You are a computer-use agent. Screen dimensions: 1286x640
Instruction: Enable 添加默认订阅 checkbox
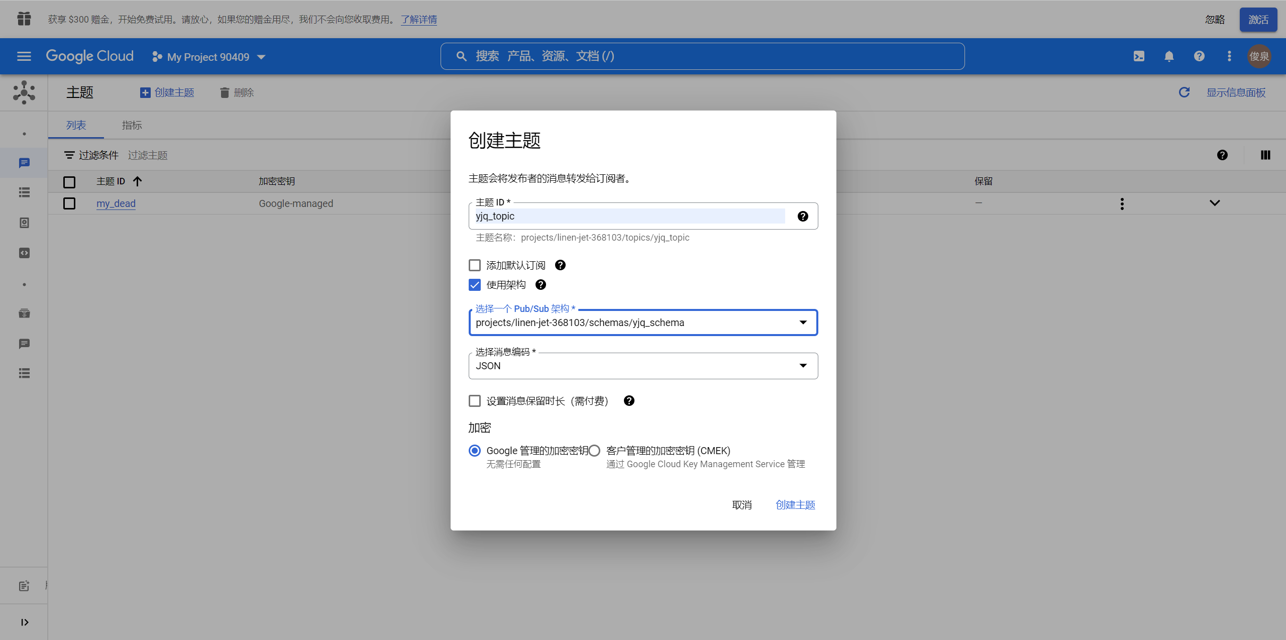tap(475, 265)
